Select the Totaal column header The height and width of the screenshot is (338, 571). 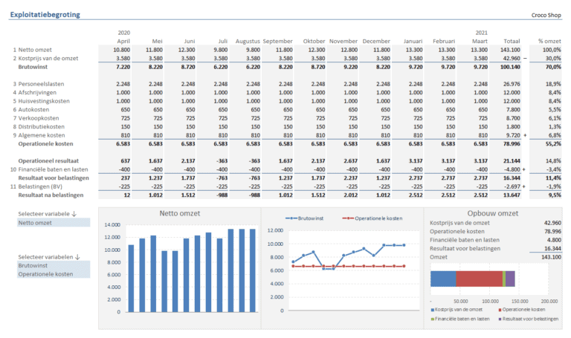click(511, 41)
